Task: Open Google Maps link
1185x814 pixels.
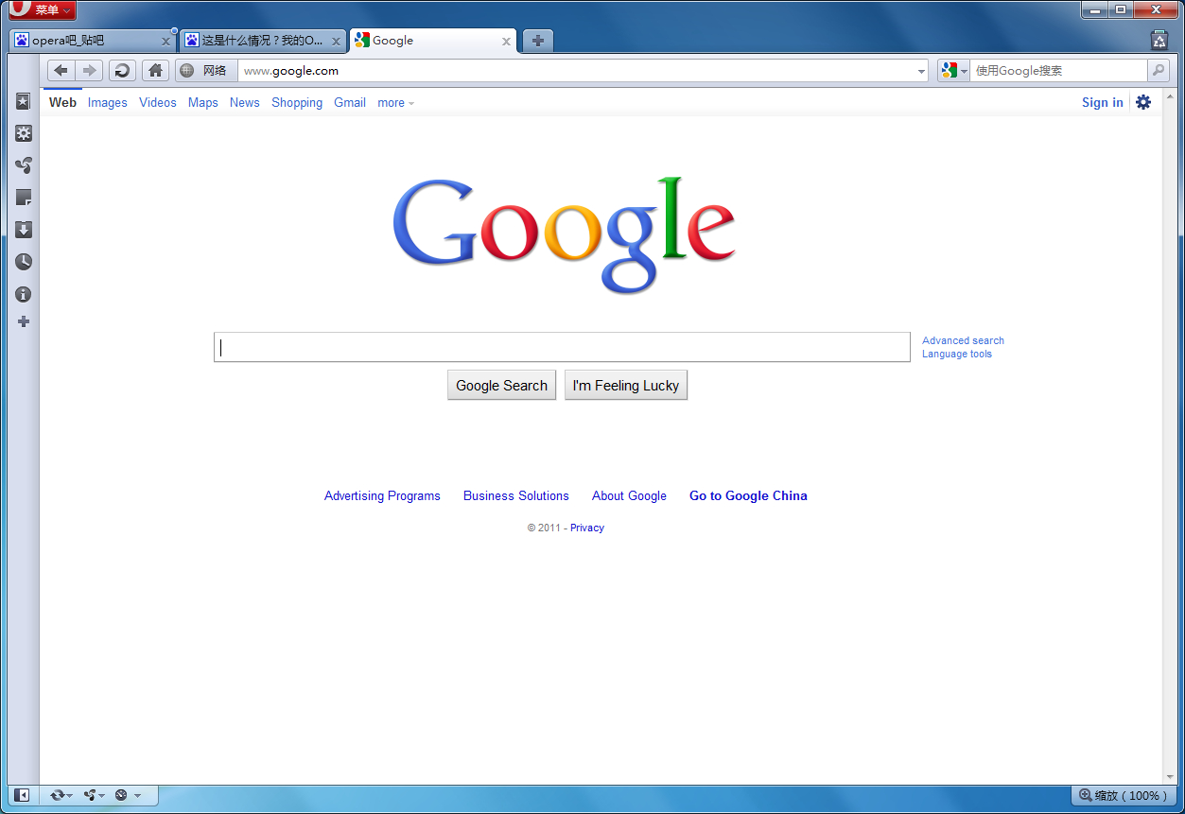Action: [203, 102]
